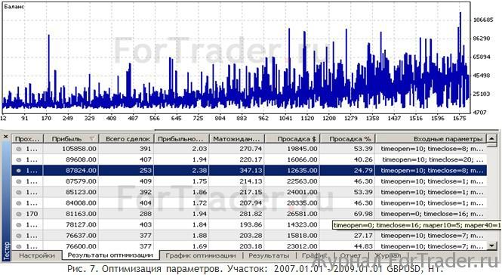This screenshot has width=502, height=275.
Task: Click trades count 391
Action: pos(145,149)
